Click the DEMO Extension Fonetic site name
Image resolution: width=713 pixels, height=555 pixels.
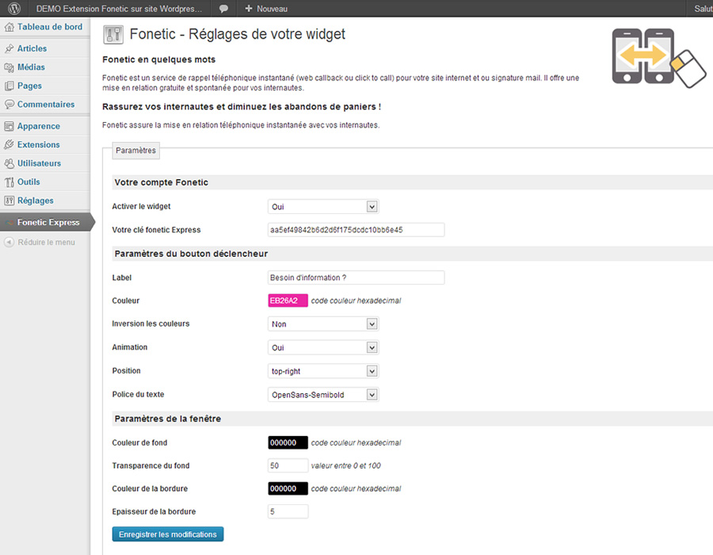pyautogui.click(x=119, y=9)
